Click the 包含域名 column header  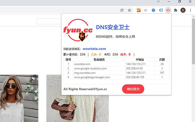point(99,59)
